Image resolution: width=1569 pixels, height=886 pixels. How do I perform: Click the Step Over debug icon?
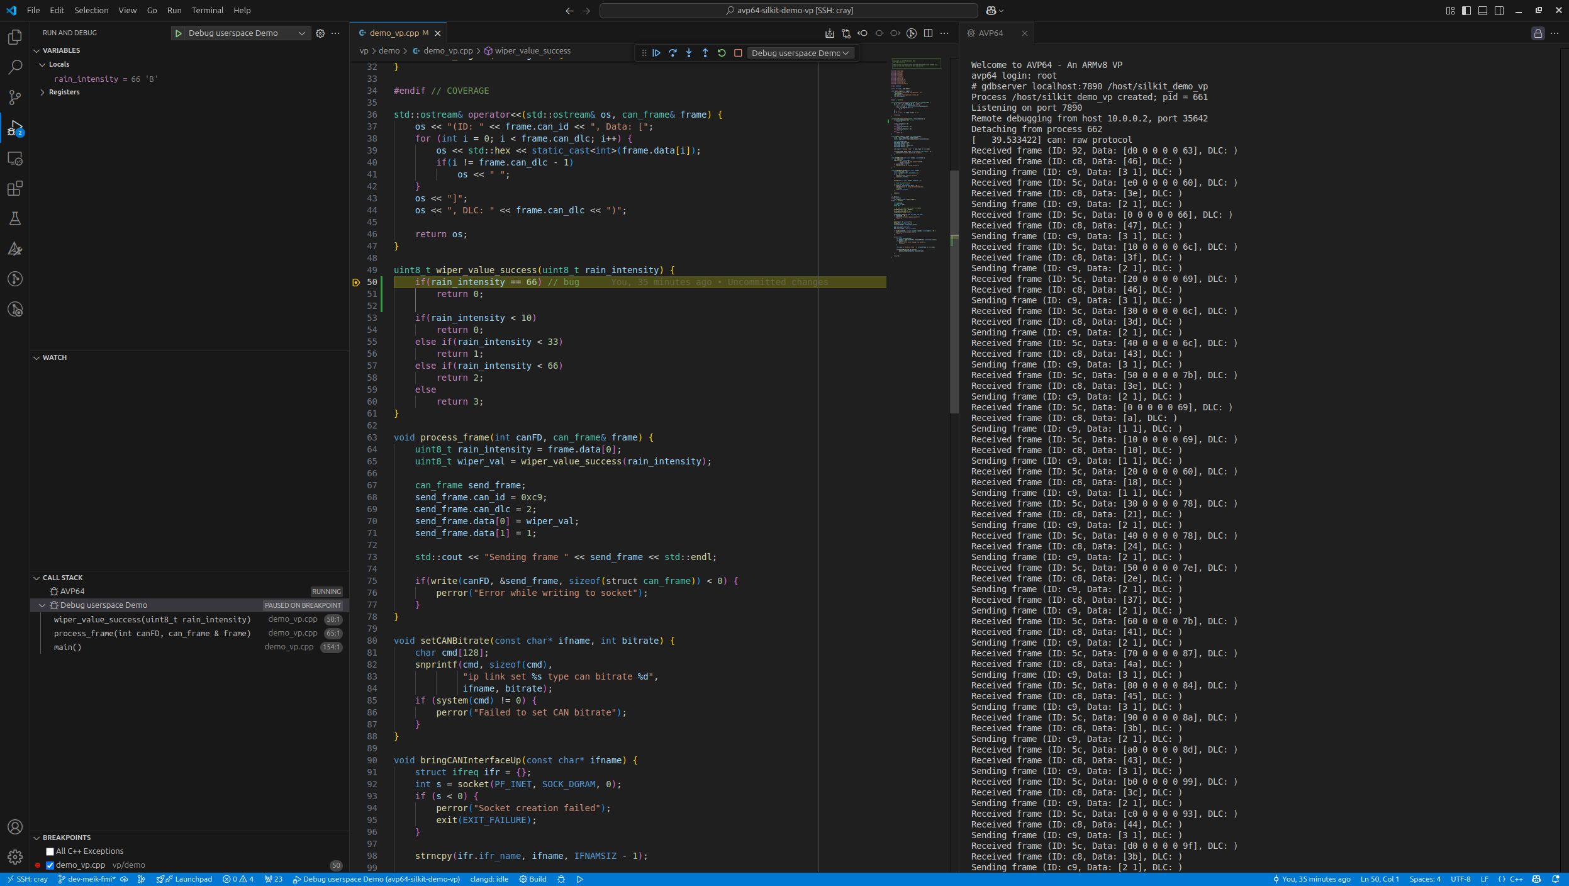[x=673, y=53]
